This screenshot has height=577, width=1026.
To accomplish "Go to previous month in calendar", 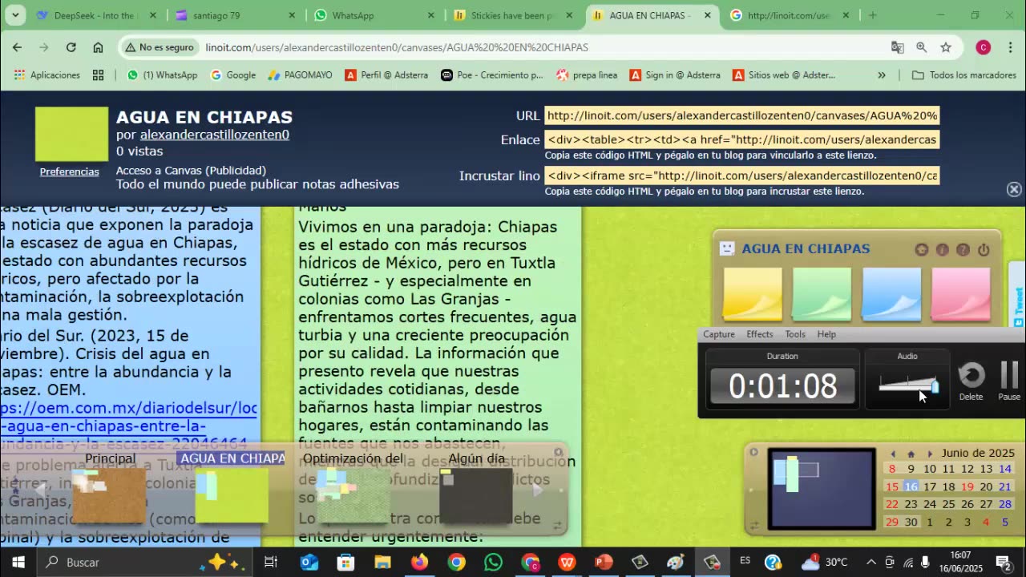I will pyautogui.click(x=893, y=454).
